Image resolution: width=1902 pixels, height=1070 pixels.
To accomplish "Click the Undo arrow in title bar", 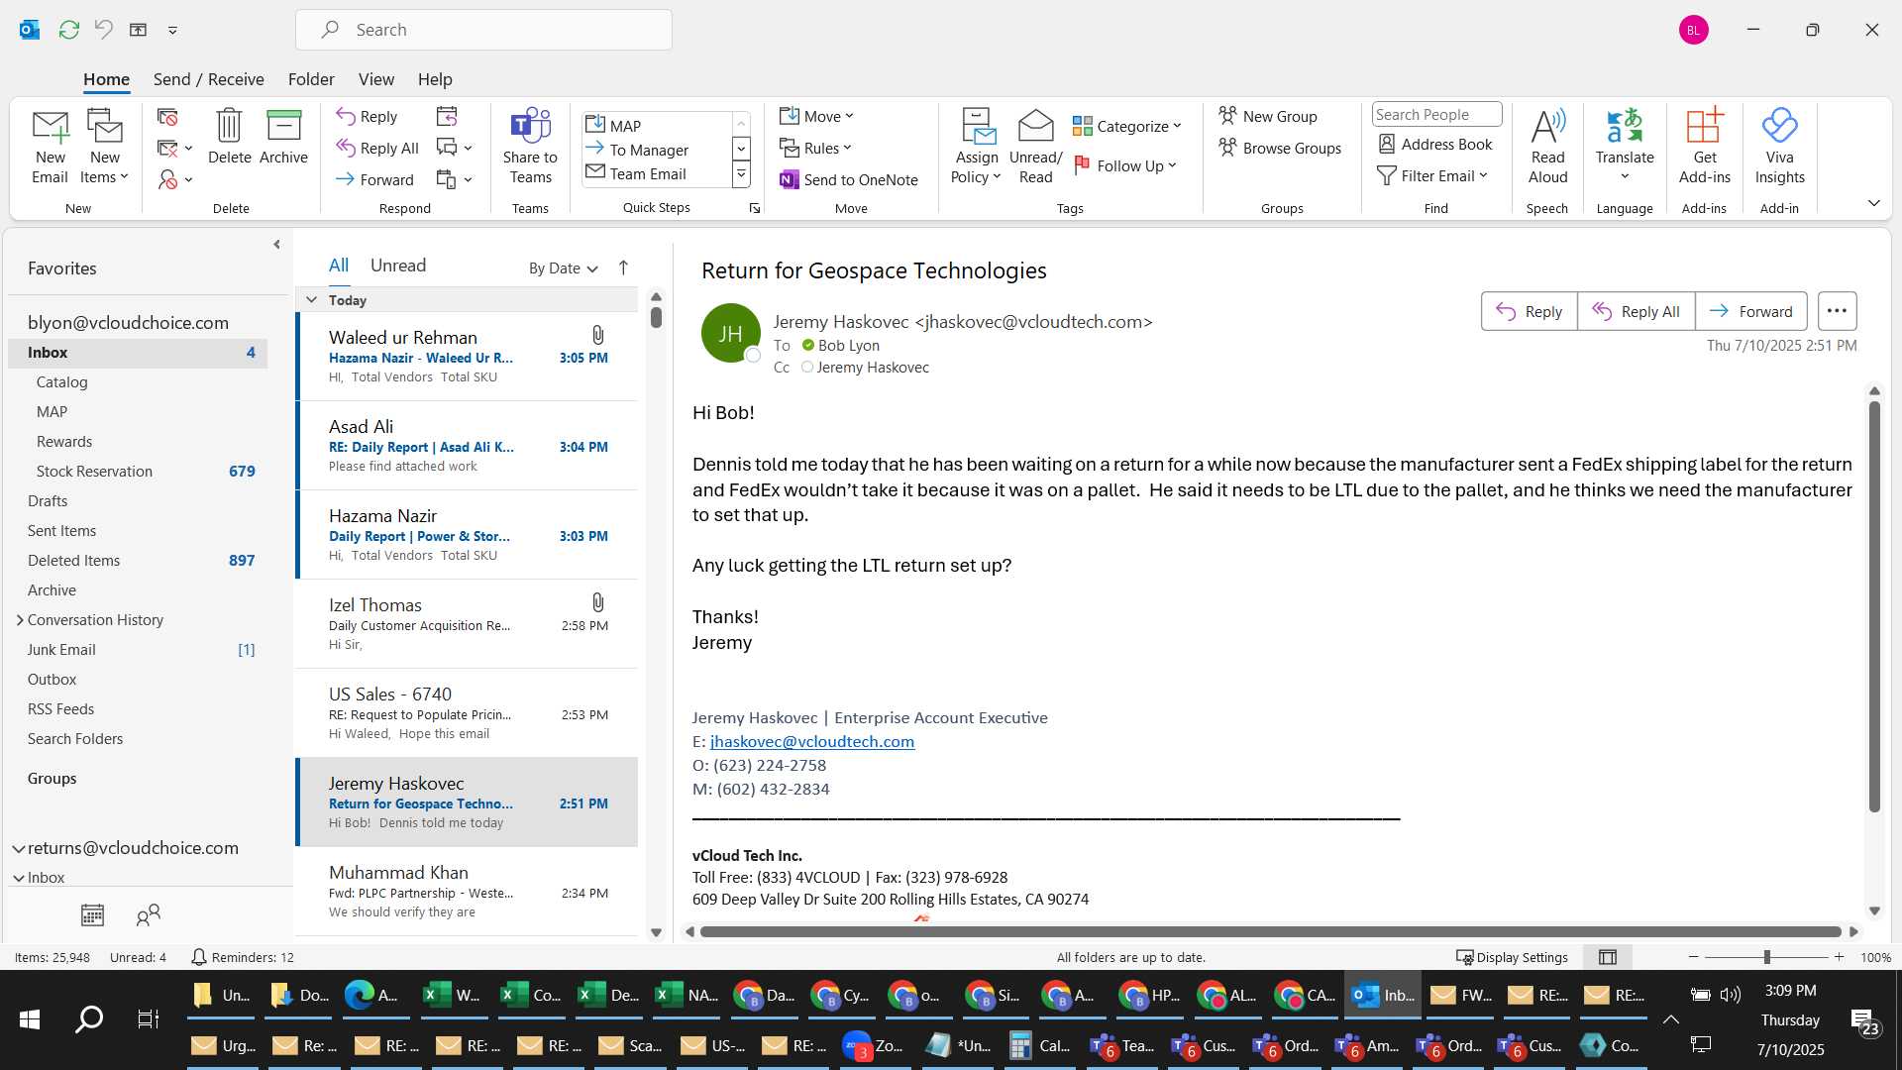I will click(x=103, y=30).
